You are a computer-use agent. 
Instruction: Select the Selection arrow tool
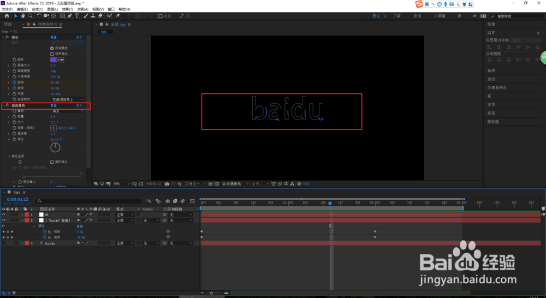pos(16,16)
